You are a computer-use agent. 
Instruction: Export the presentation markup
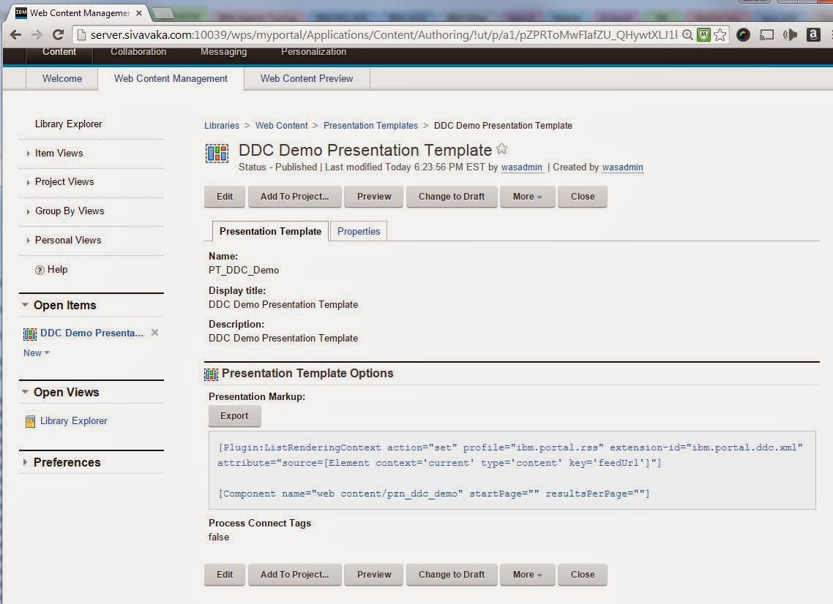(x=234, y=416)
